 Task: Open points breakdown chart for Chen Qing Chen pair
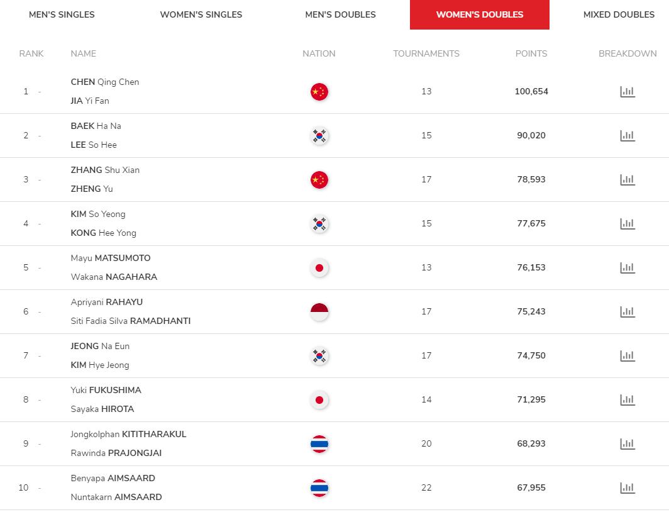click(628, 91)
